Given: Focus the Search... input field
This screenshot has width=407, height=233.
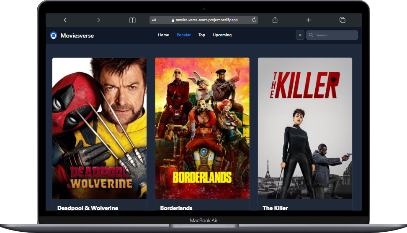Looking at the screenshot, I should [332, 35].
